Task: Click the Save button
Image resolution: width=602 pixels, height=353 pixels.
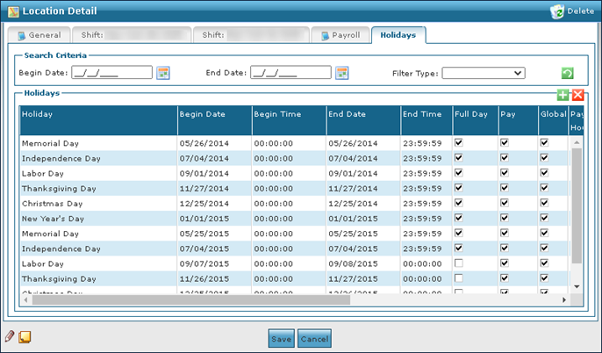Action: 282,338
